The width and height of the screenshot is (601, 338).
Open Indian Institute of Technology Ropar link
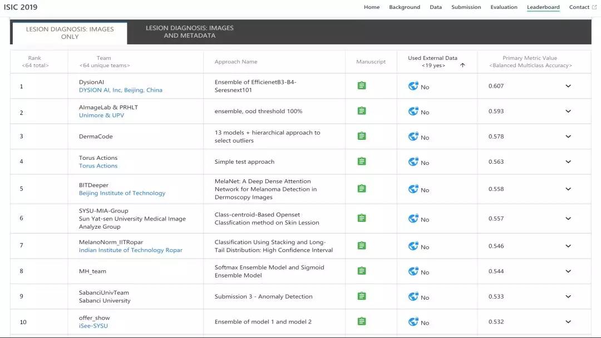[x=131, y=250]
